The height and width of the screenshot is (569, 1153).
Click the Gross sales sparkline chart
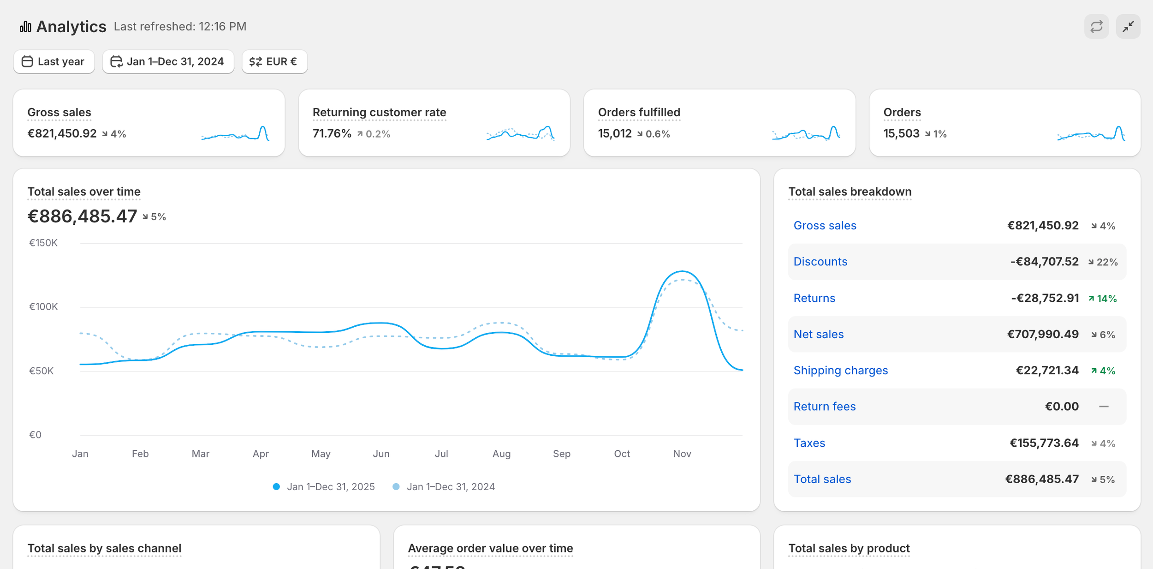[235, 134]
